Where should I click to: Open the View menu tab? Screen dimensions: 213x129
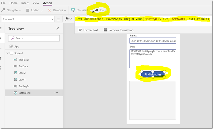pos(36,3)
